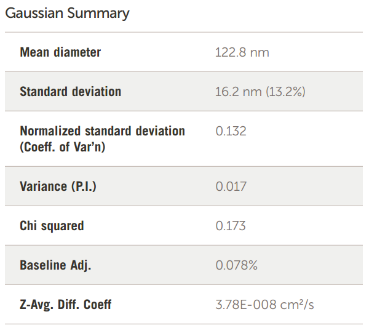This screenshot has height=333, width=369.
Task: Click the Gaussian Summary heading
Action: point(67,13)
